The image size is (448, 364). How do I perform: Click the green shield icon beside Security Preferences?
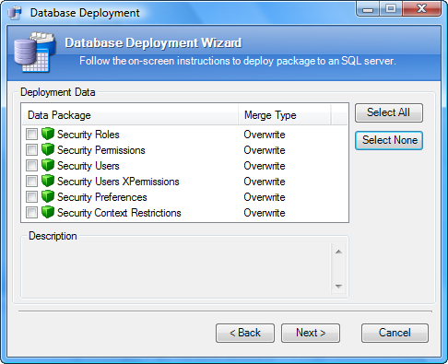pos(48,196)
